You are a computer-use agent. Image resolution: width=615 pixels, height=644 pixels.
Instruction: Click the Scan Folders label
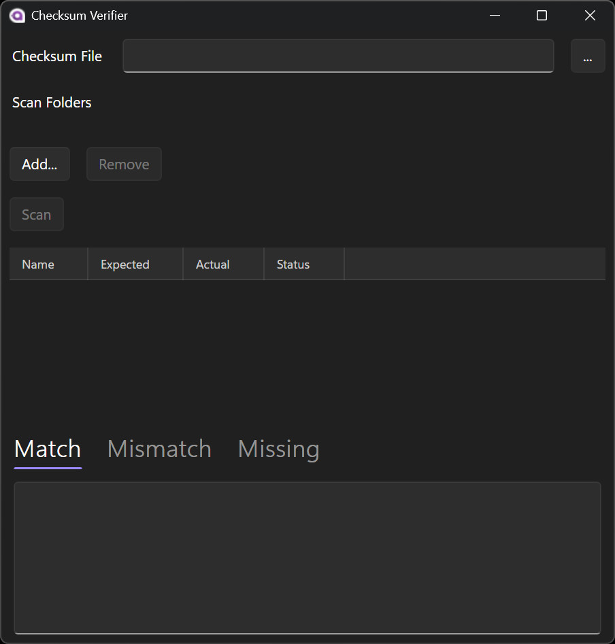coord(52,103)
